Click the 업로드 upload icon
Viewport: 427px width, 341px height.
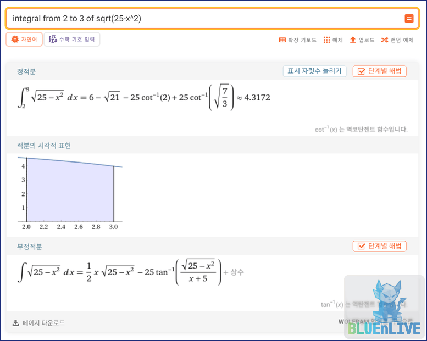pos(353,40)
